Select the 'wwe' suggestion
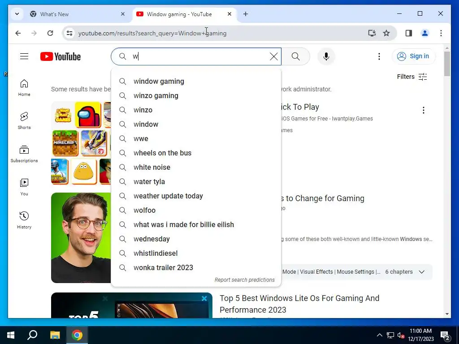The height and width of the screenshot is (344, 459). pos(196,139)
